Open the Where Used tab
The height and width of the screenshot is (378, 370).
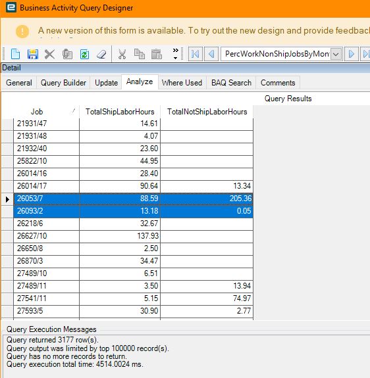(x=182, y=83)
